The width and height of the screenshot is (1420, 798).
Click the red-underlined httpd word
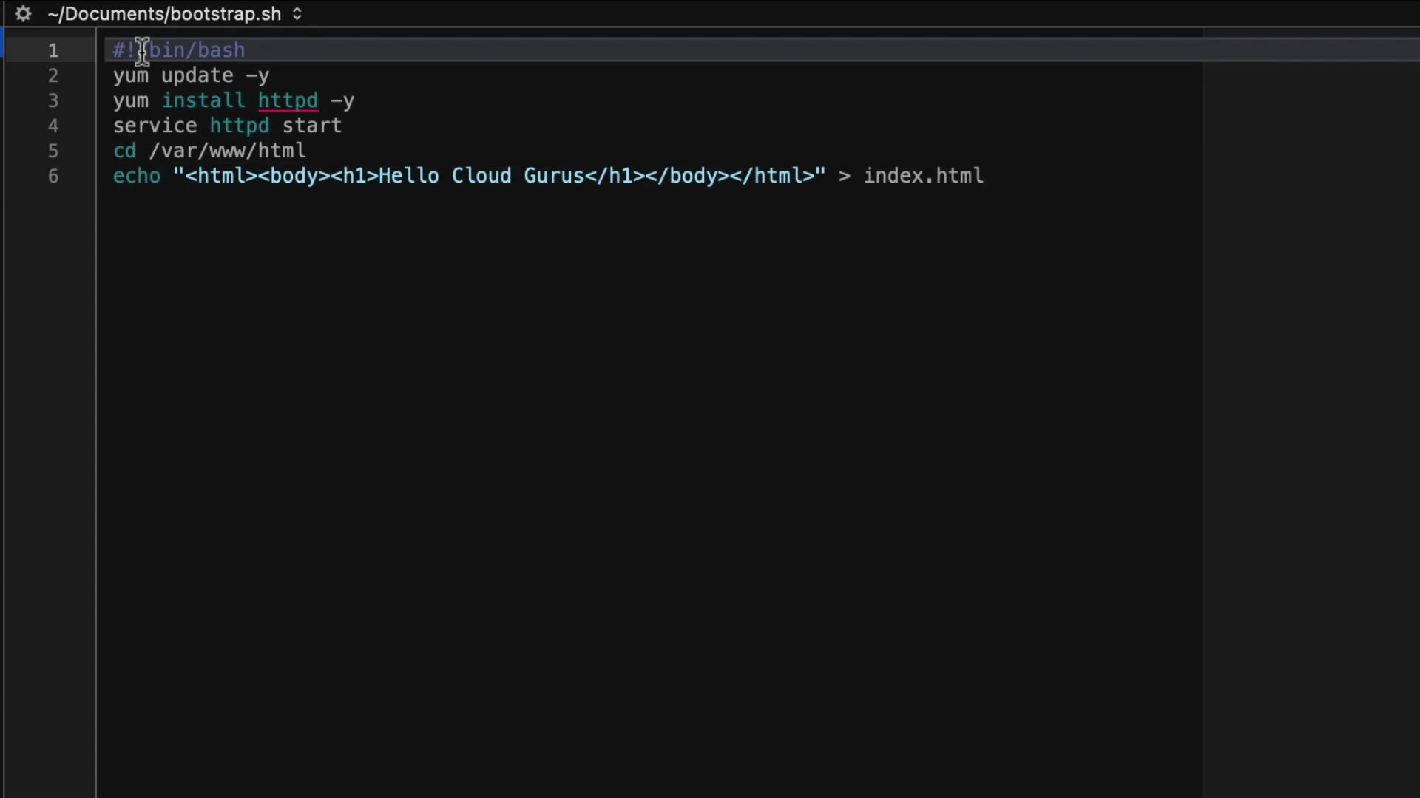click(x=288, y=100)
